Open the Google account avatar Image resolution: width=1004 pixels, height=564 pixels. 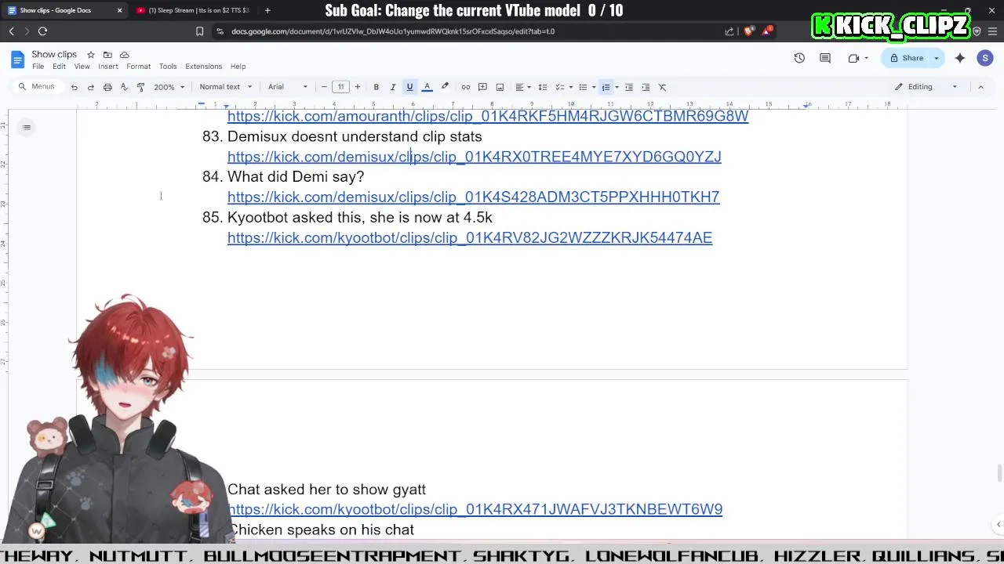(x=985, y=58)
